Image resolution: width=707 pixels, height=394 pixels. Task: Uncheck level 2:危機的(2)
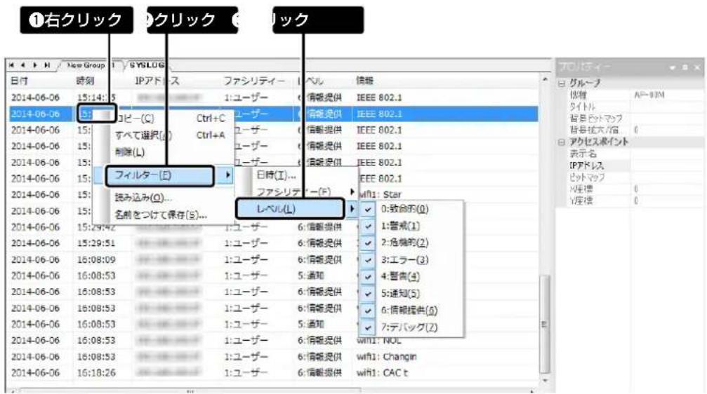369,243
